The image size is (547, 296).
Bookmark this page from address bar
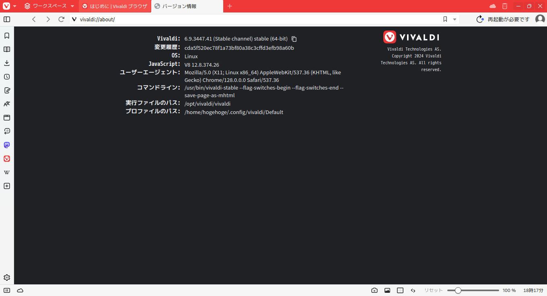[x=445, y=19]
